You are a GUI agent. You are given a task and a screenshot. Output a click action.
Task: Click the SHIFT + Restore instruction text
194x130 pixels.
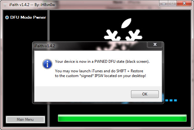(x=100, y=73)
